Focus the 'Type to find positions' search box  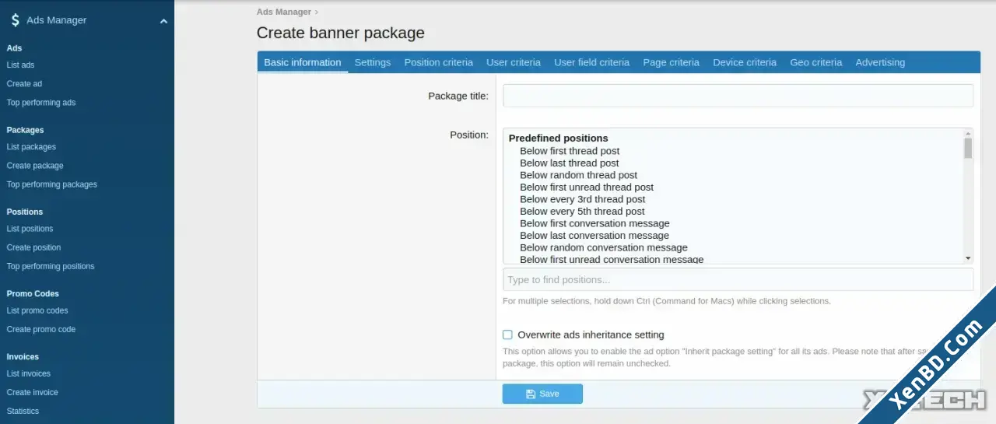(x=738, y=279)
